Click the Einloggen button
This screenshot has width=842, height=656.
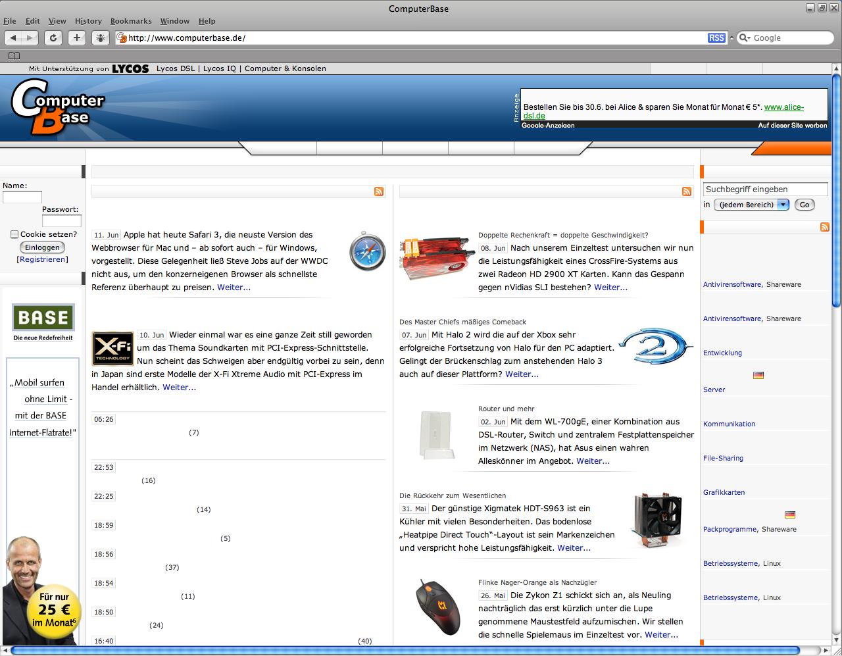pyautogui.click(x=43, y=247)
